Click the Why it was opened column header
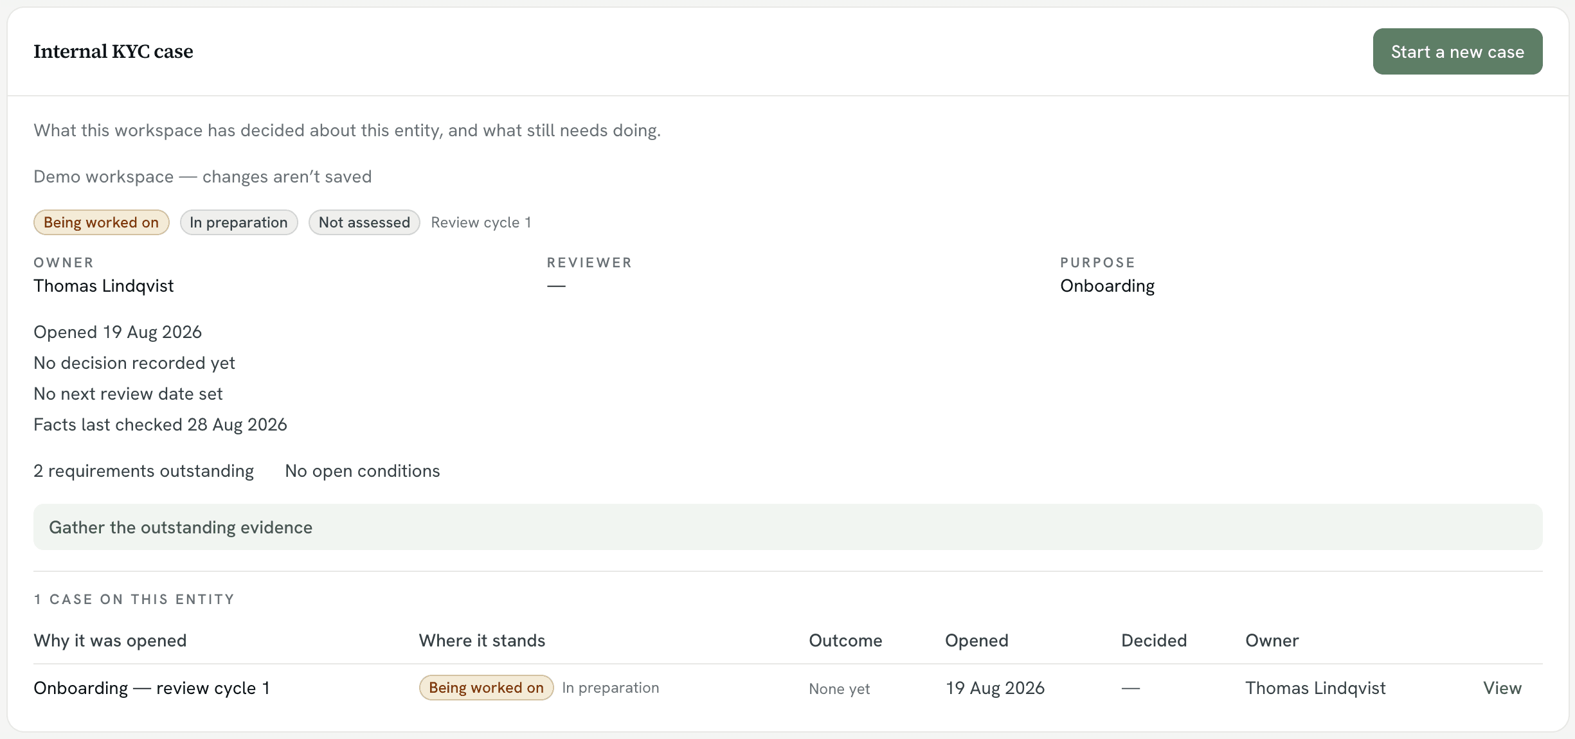Screen dimensions: 1575x739 [110, 641]
